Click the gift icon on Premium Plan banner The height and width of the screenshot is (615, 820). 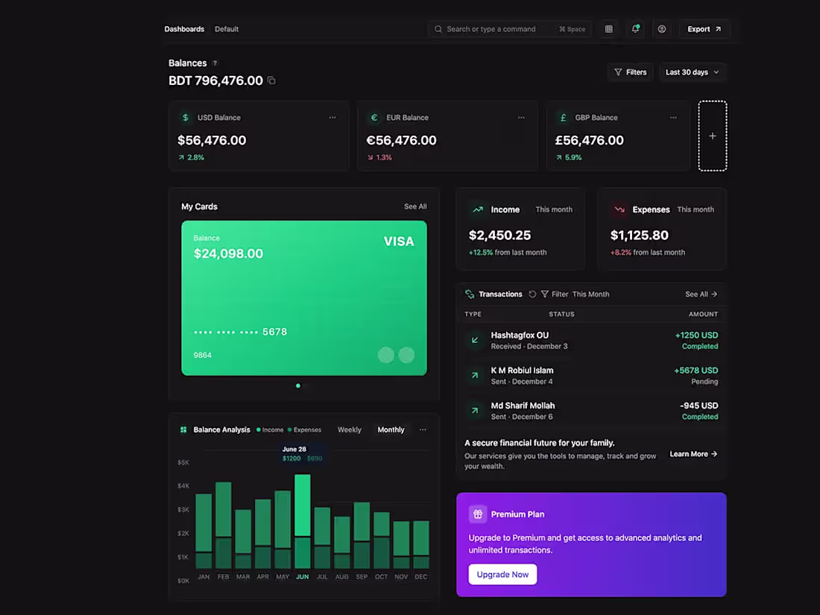click(478, 514)
